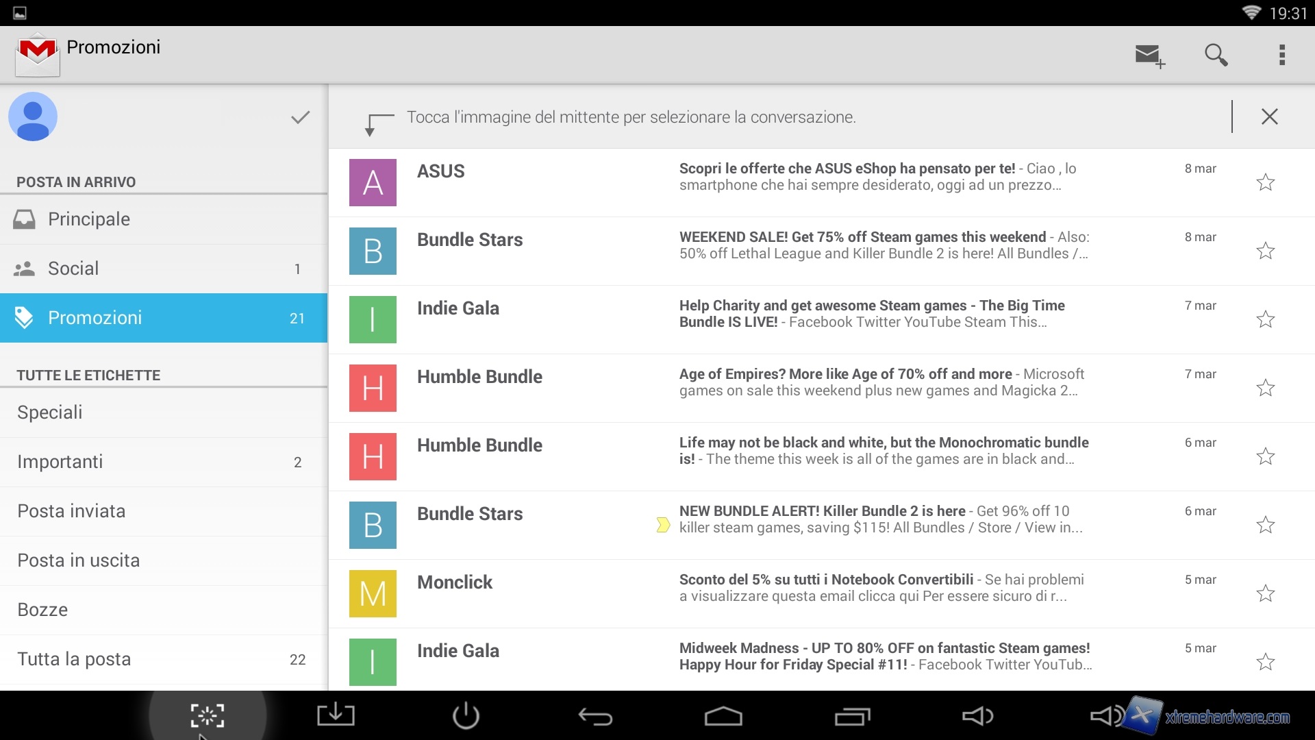Screen dimensions: 1315x740
Task: Star the Monclick notebook email
Action: click(x=1265, y=593)
